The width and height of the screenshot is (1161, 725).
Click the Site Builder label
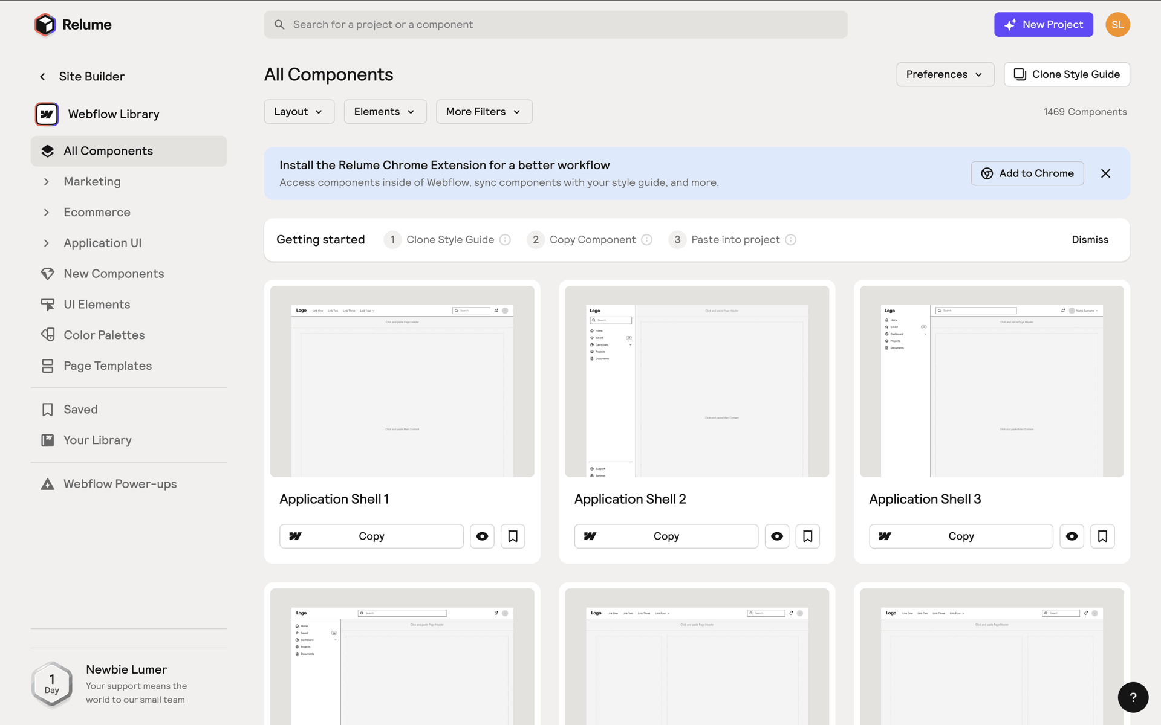91,77
